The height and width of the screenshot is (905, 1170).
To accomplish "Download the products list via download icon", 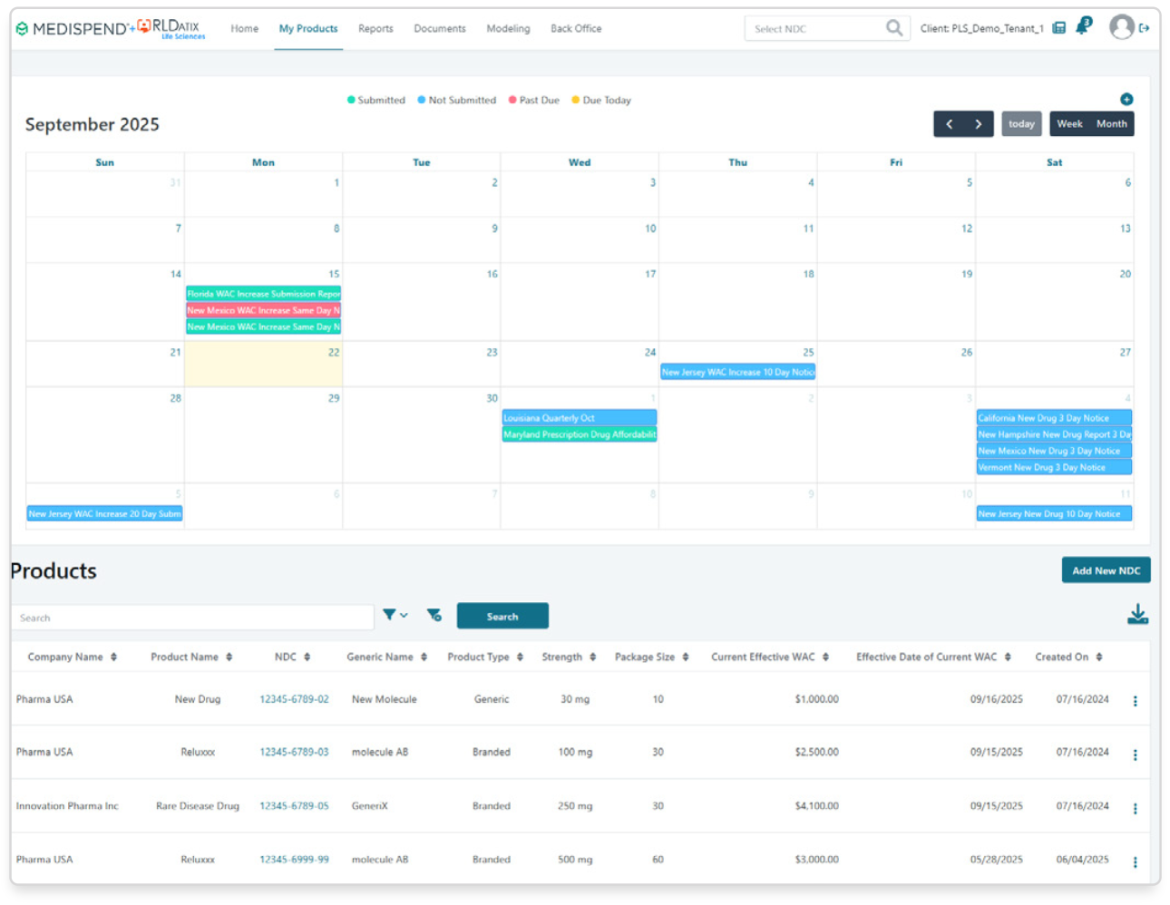I will [1137, 616].
